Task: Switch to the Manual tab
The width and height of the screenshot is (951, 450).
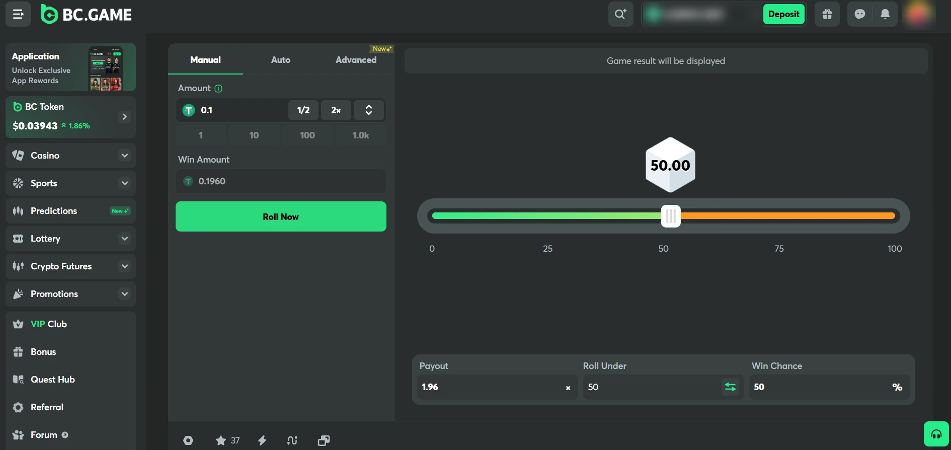Action: point(205,60)
